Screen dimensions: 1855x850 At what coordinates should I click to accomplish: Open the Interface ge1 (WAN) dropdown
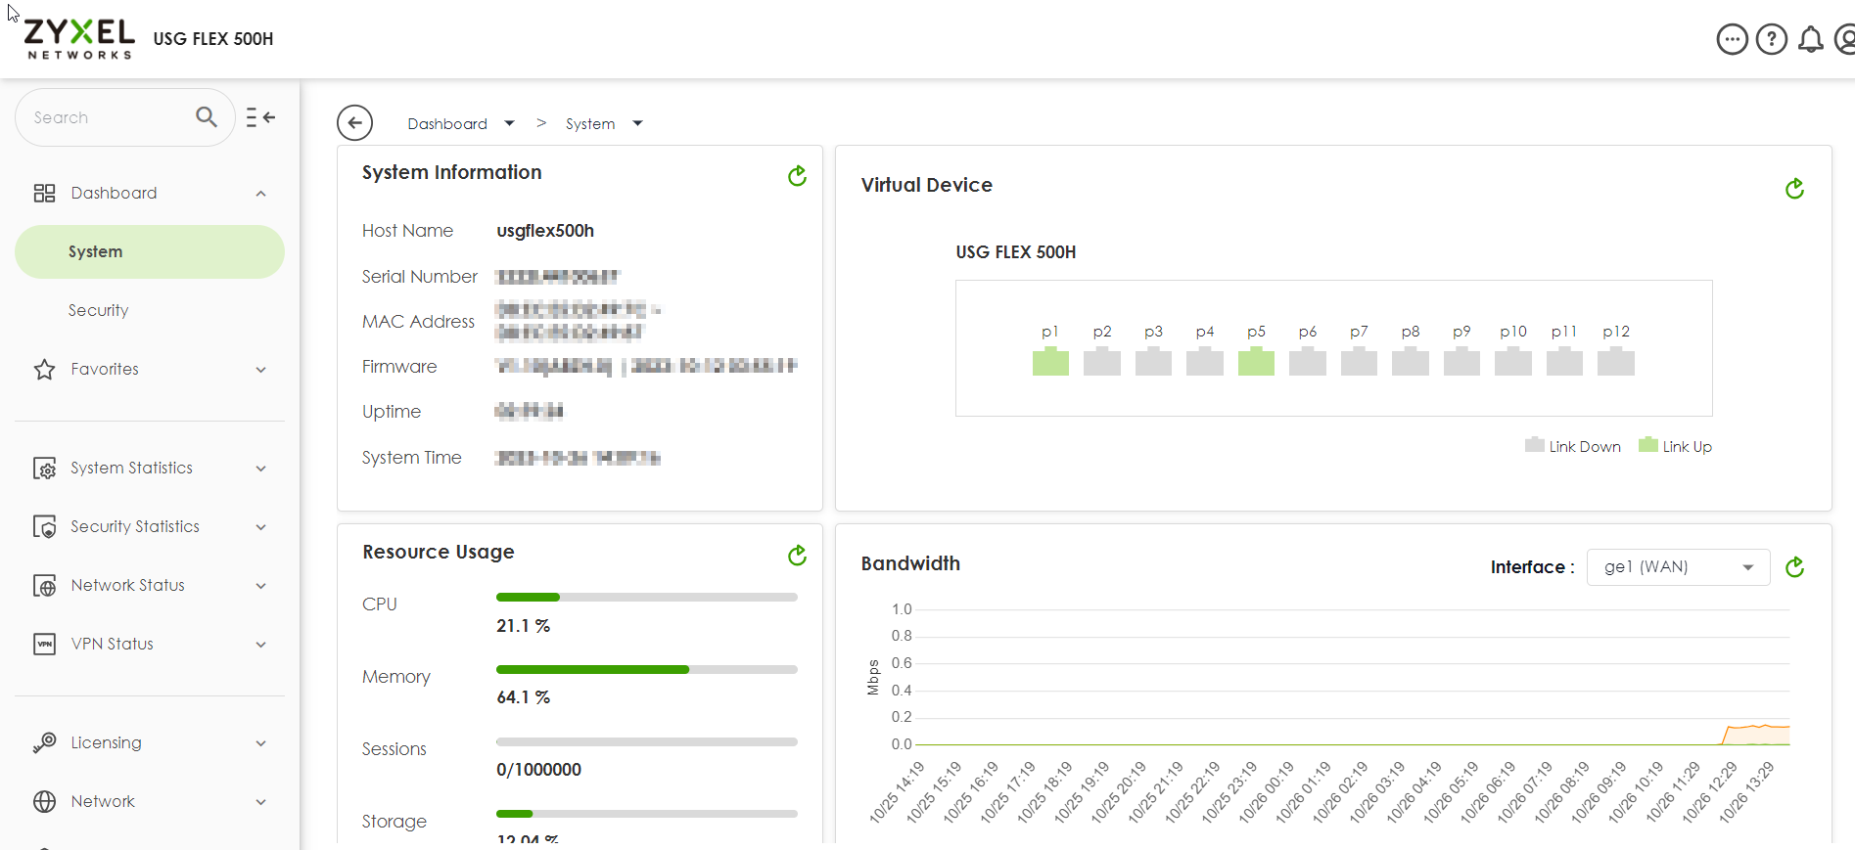pyautogui.click(x=1677, y=567)
